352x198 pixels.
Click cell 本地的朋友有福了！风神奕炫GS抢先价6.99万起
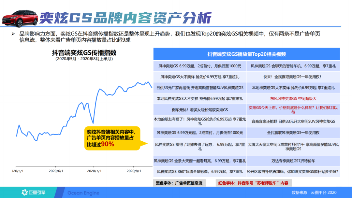pyautogui.click(x=200, y=121)
